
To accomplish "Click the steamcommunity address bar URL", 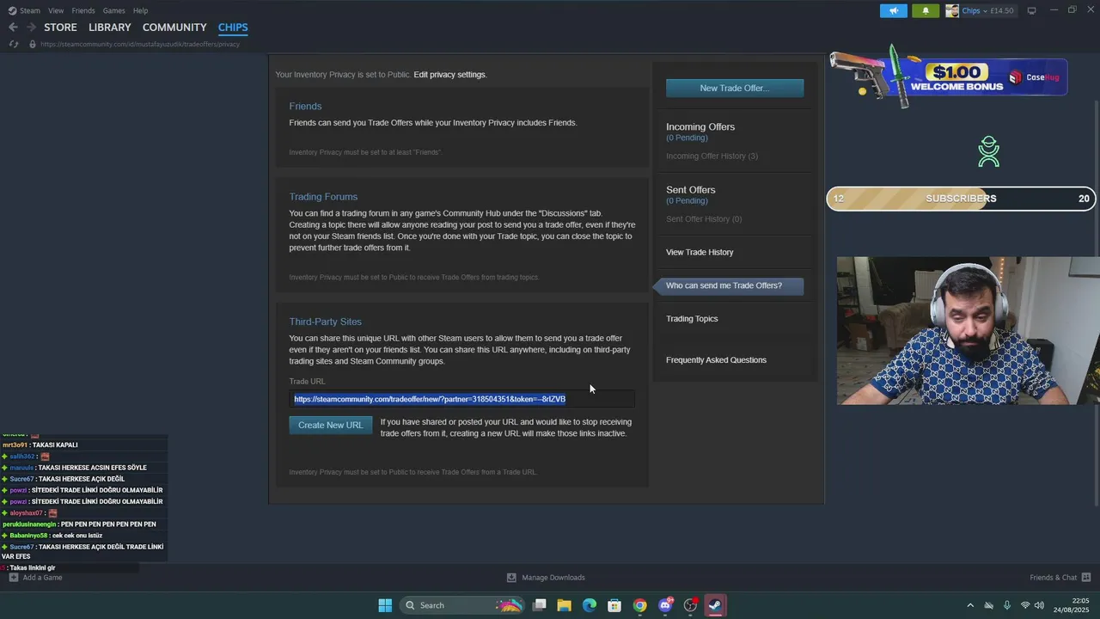I will tap(140, 44).
